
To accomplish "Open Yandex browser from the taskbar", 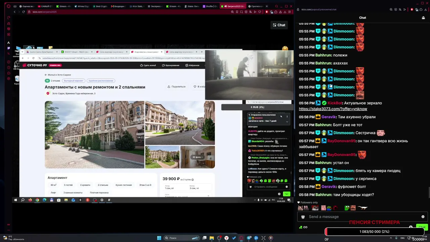I will coord(226,238).
